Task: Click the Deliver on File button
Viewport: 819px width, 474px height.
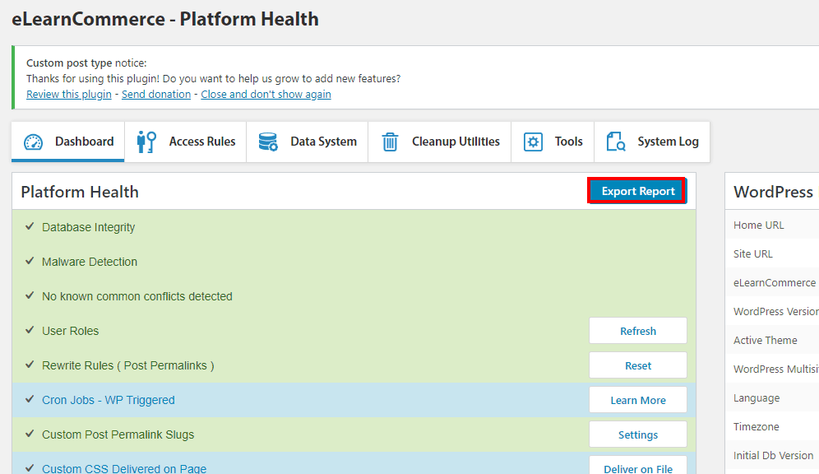Action: 637,467
